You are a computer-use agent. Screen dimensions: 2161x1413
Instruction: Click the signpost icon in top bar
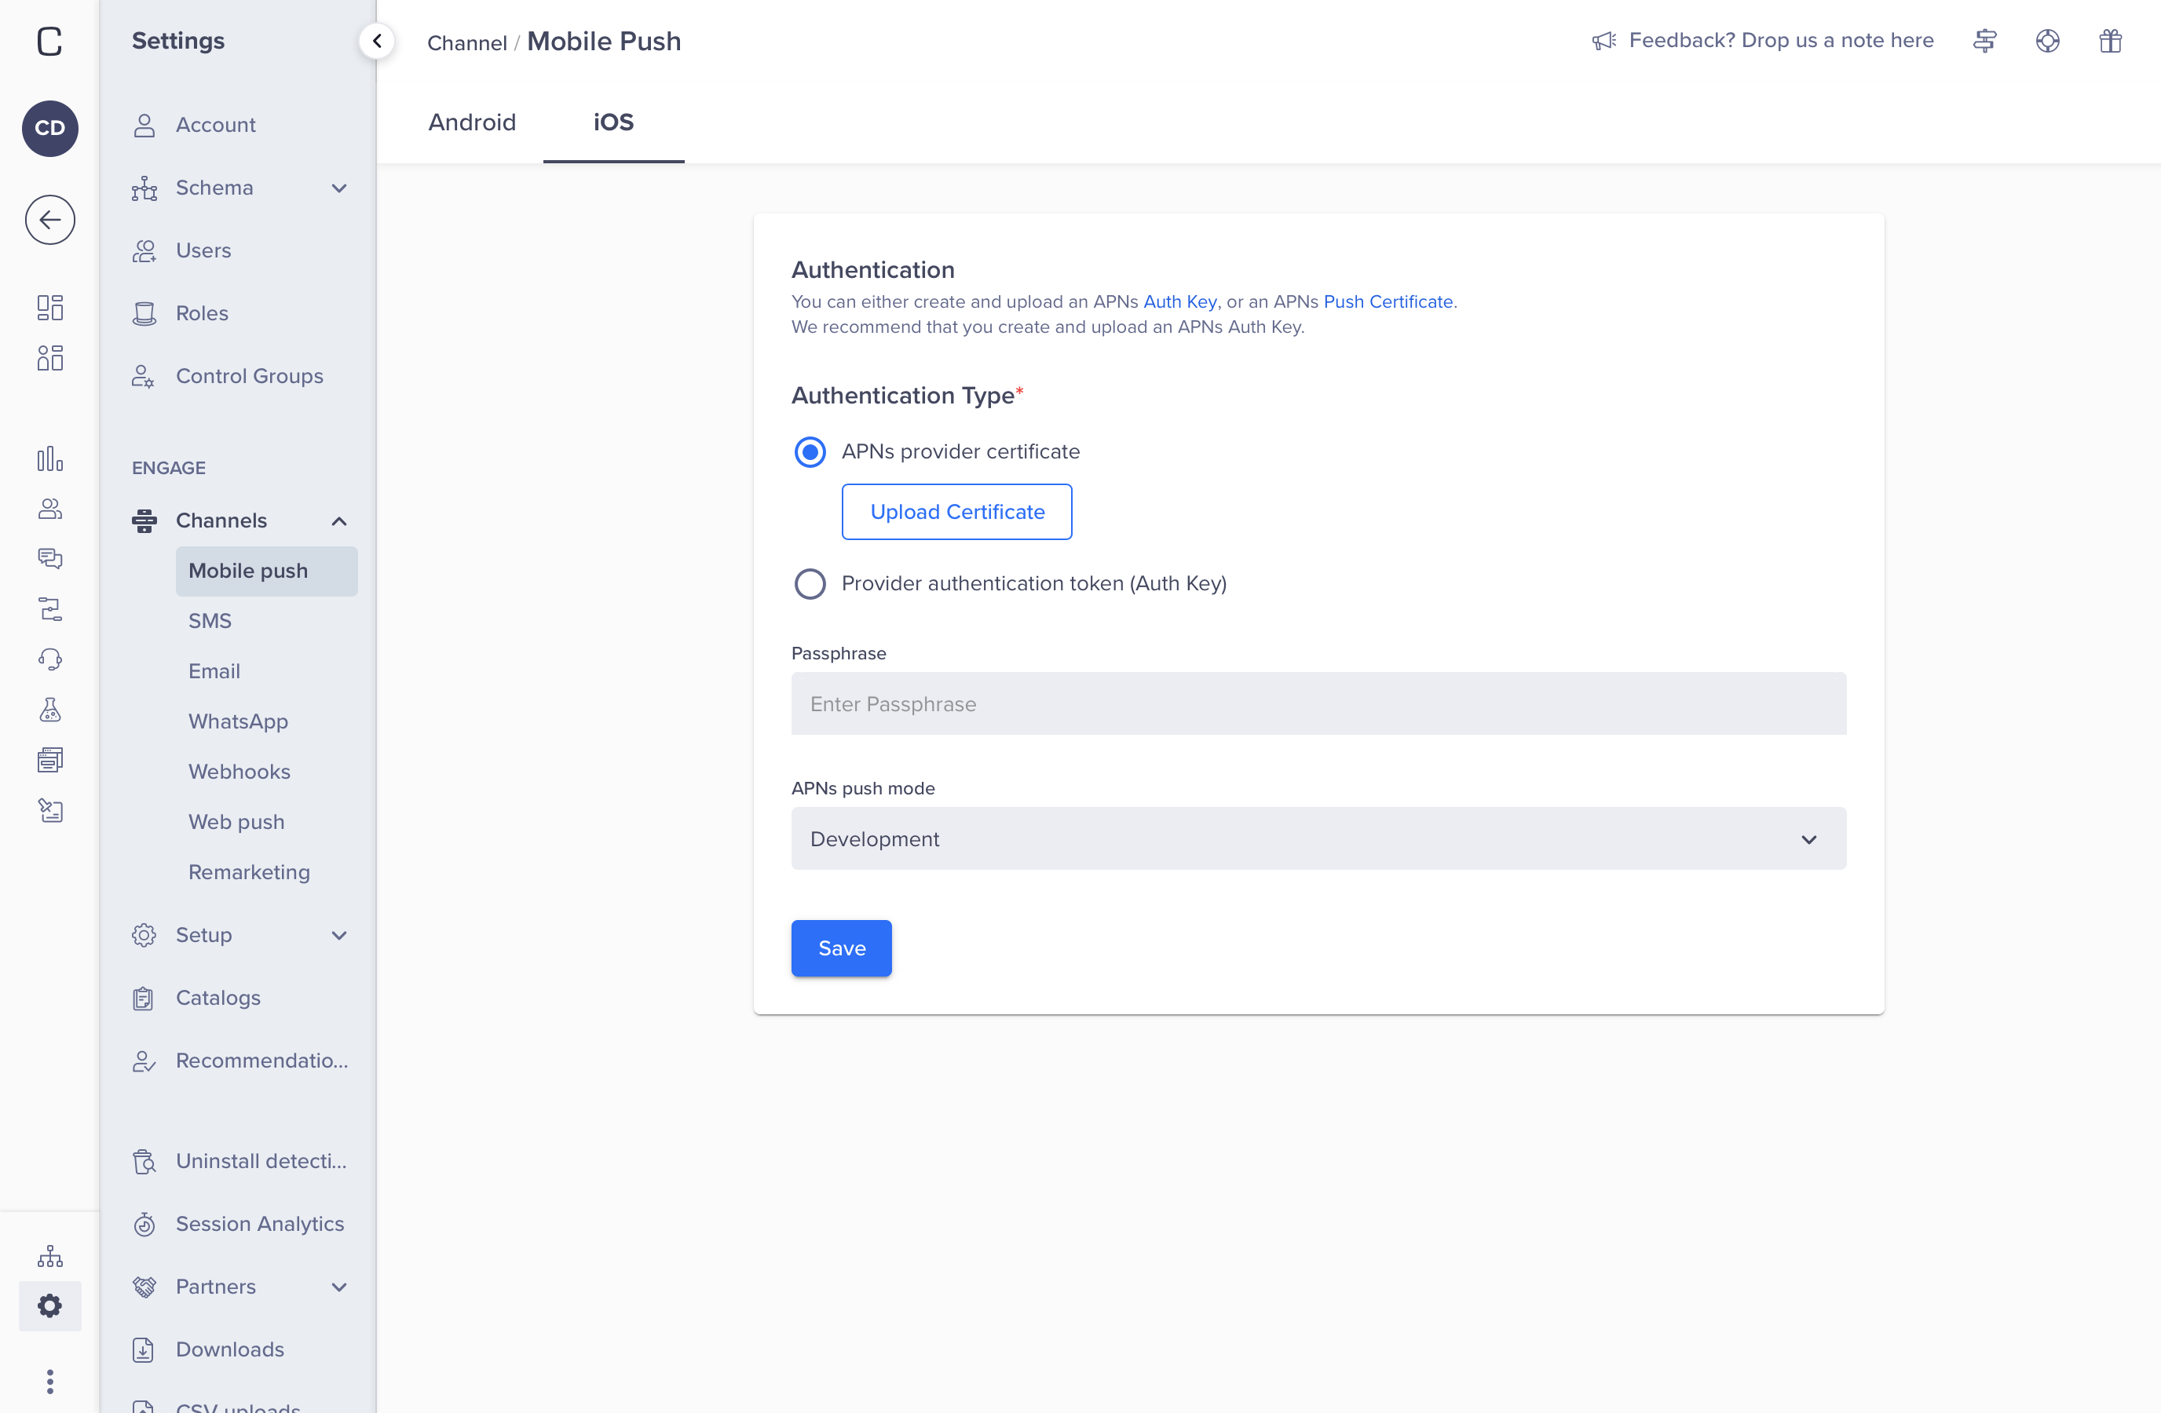click(x=1984, y=41)
